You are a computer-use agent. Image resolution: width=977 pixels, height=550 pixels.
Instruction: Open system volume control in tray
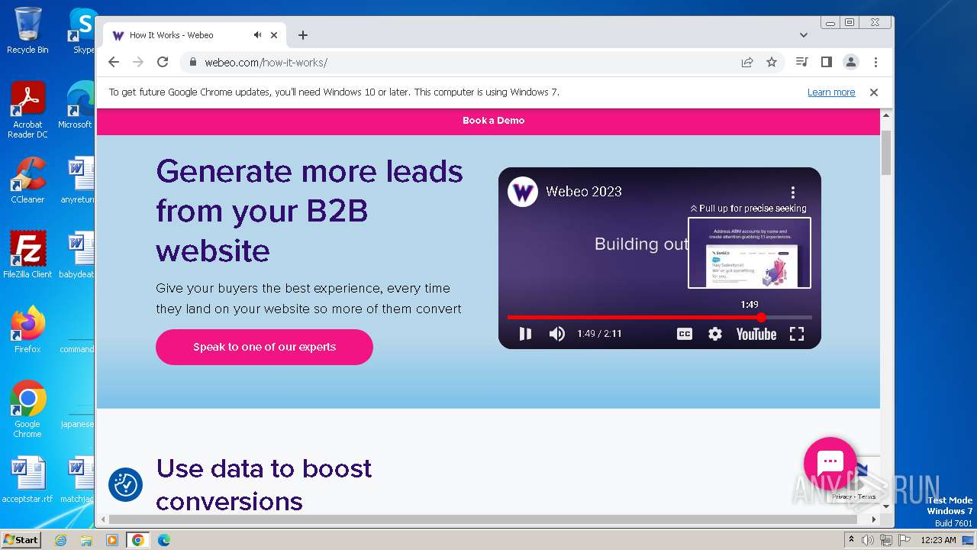[868, 540]
